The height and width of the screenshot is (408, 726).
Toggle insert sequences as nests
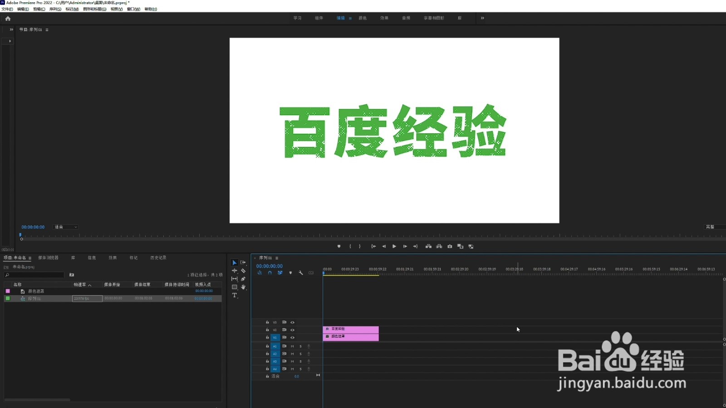click(x=260, y=273)
